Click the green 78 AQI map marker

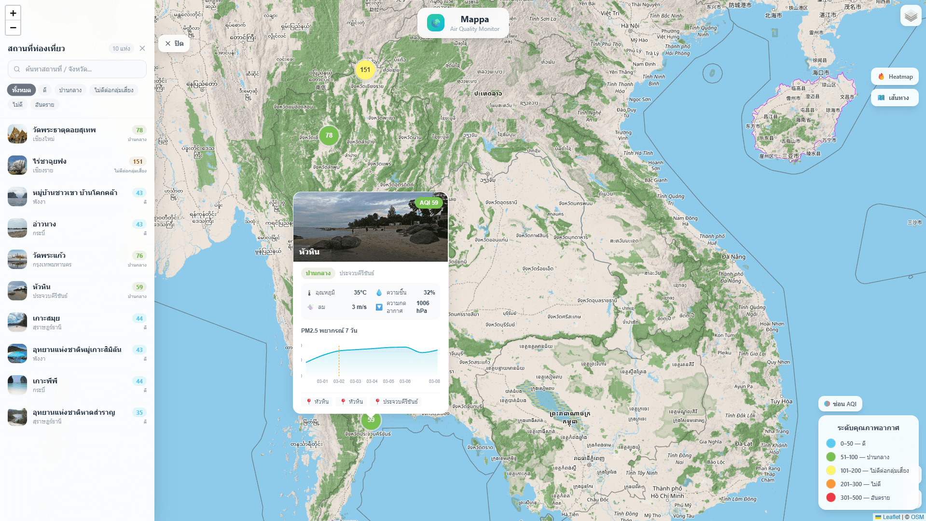click(329, 136)
